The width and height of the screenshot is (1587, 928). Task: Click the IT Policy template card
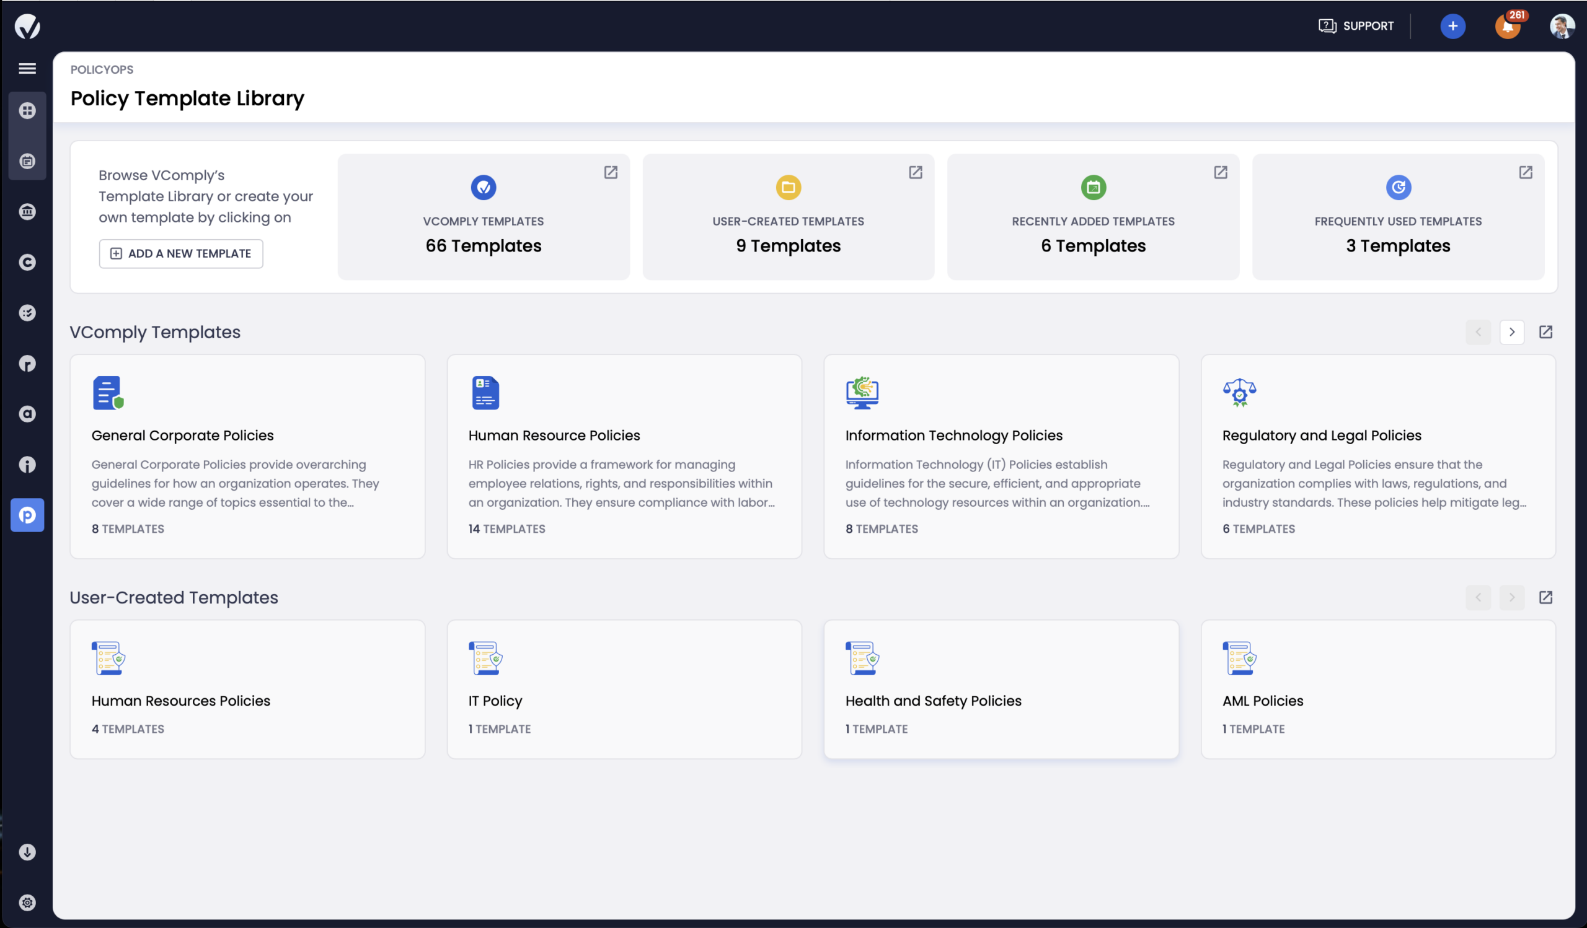pyautogui.click(x=623, y=688)
